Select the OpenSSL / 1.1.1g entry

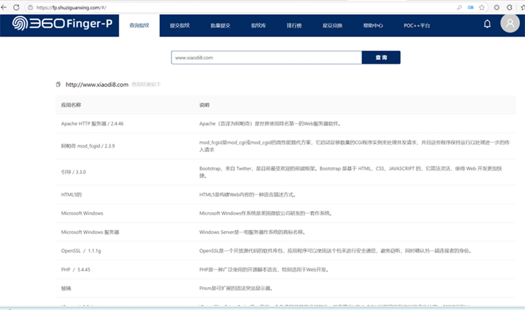[81, 251]
